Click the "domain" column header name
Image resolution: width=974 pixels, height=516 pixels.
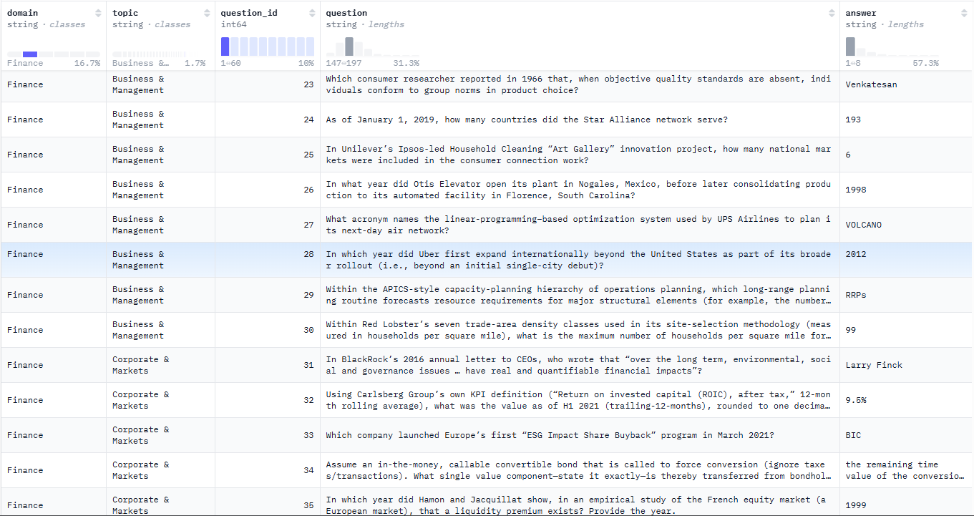tap(23, 13)
